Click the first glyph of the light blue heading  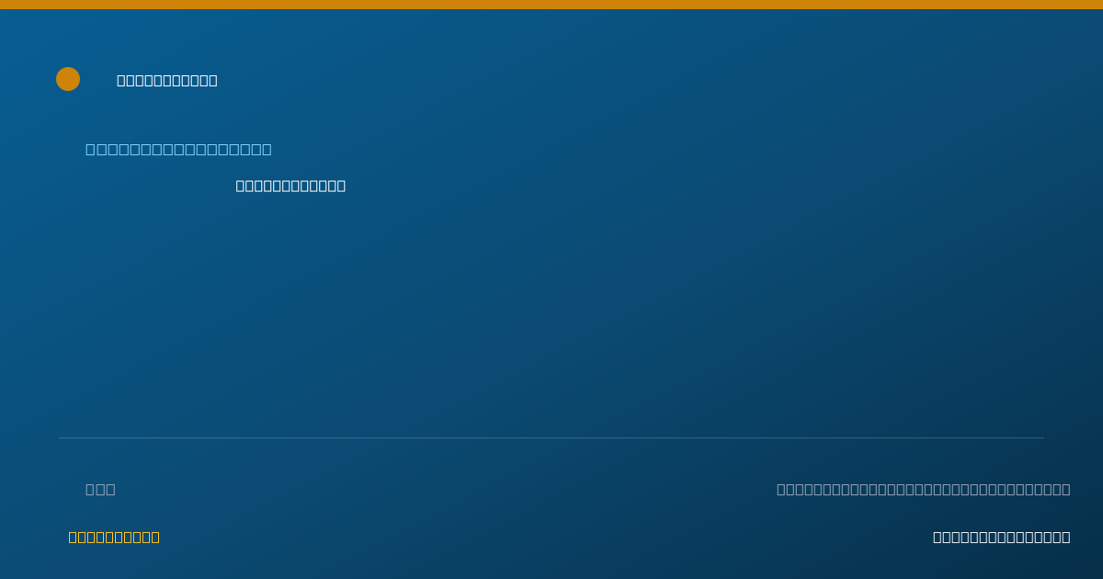(90, 149)
